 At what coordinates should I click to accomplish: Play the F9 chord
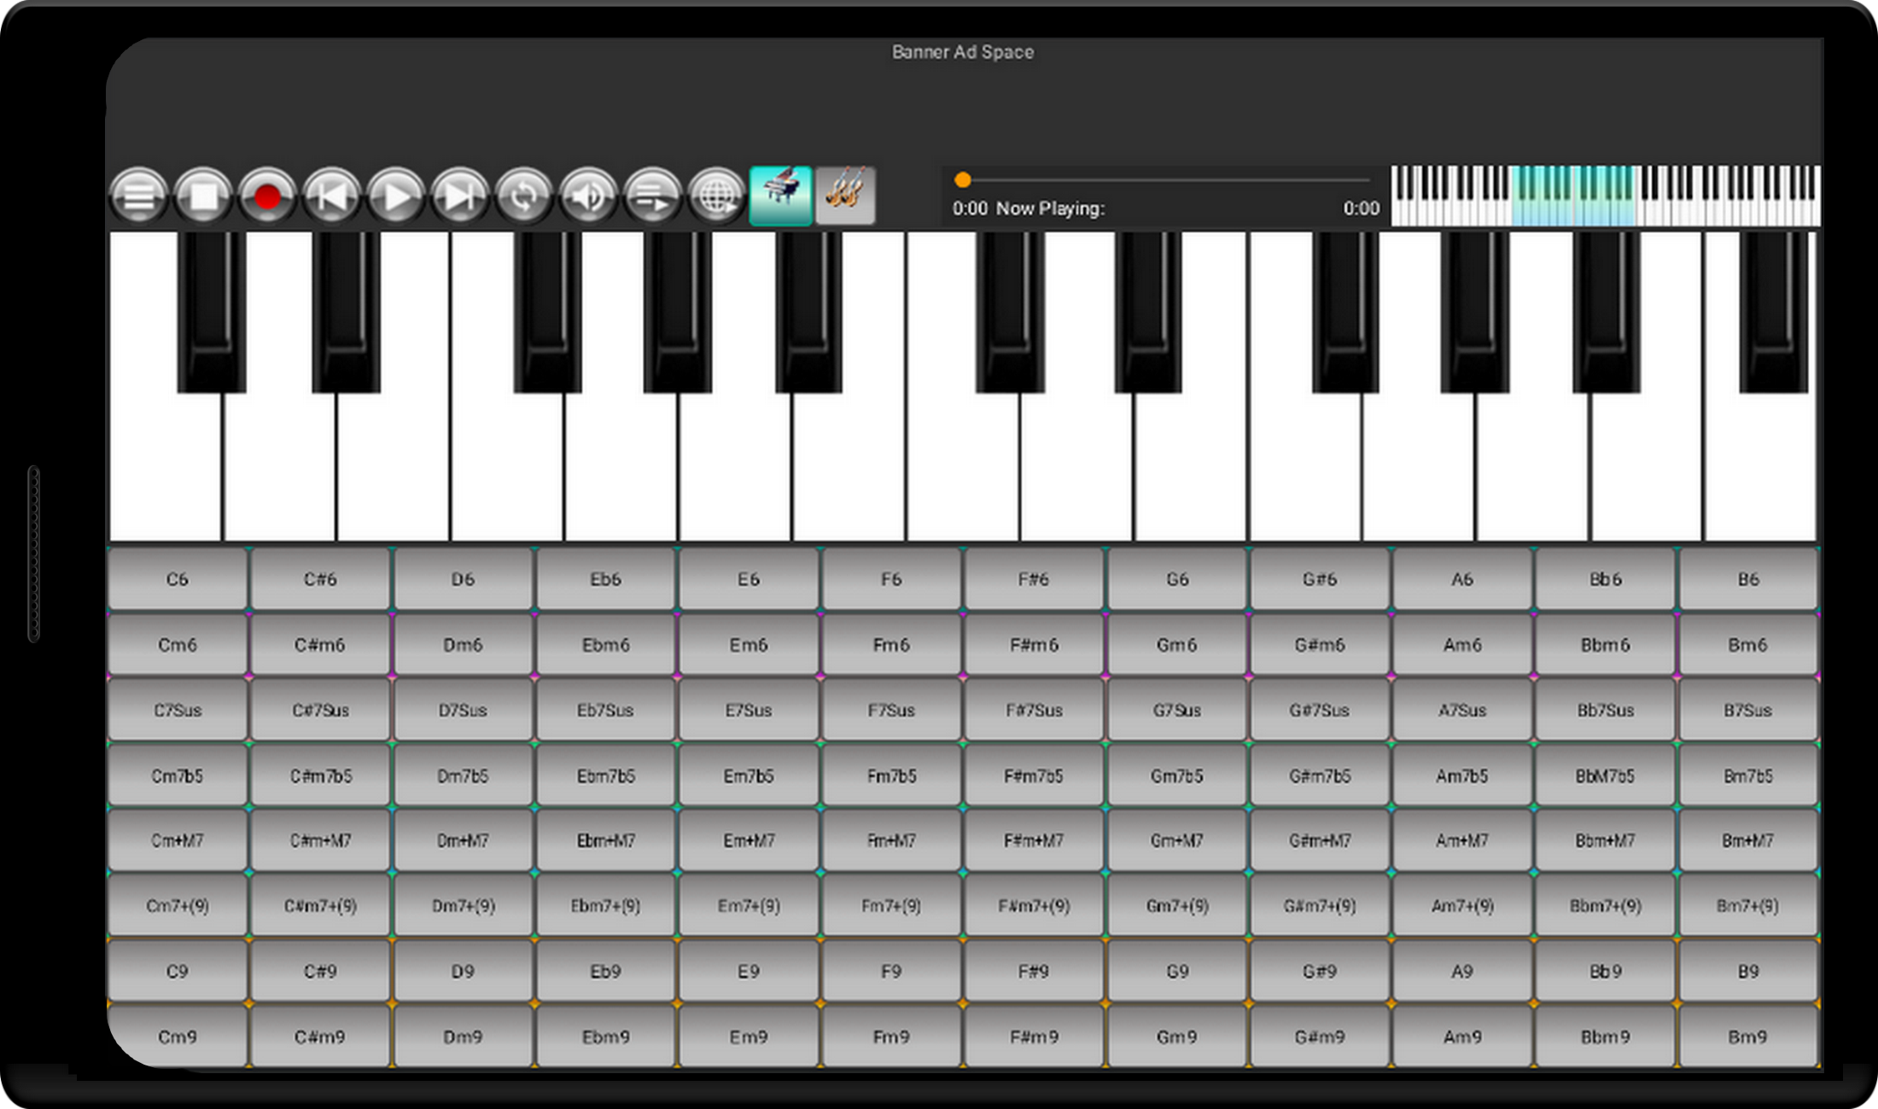[891, 971]
